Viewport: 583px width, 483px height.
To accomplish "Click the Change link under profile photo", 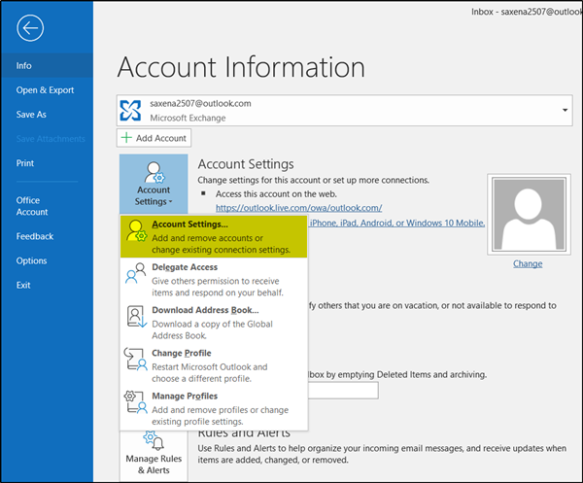I will (527, 263).
